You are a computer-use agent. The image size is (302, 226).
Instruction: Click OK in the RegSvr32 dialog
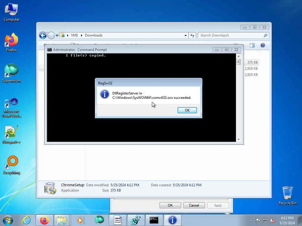tap(187, 110)
